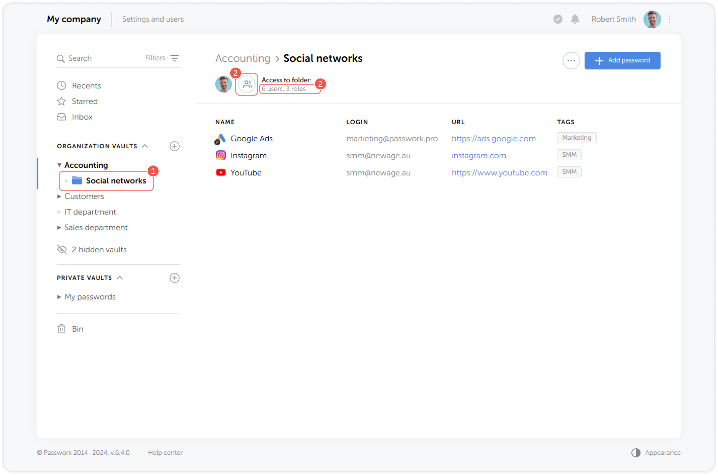This screenshot has height=475, width=718.
Task: Click the Recents clock icon
Action: [61, 85]
